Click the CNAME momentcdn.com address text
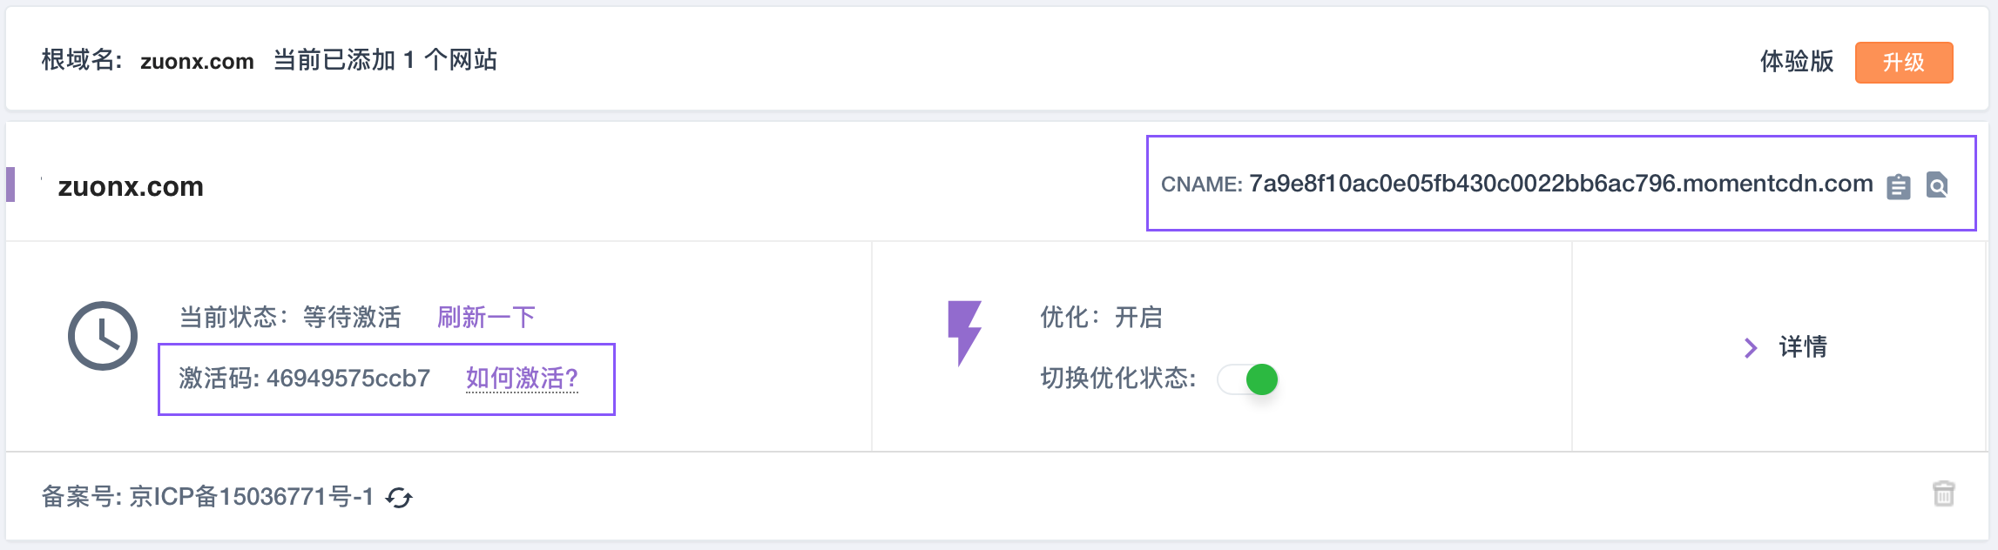The width and height of the screenshot is (1998, 550). 1561,184
